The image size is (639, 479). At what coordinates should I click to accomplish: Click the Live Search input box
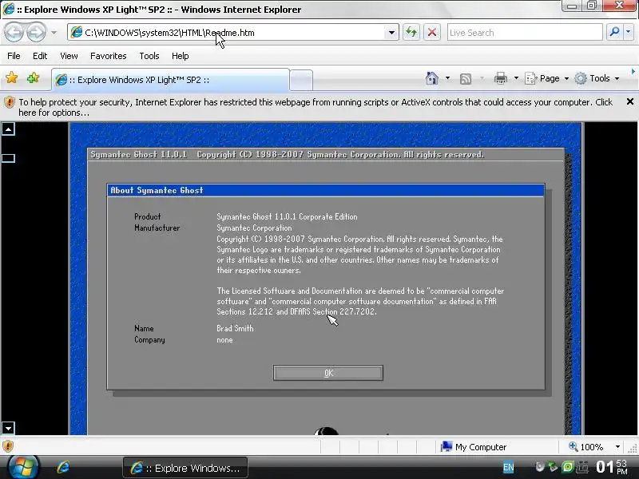point(525,33)
